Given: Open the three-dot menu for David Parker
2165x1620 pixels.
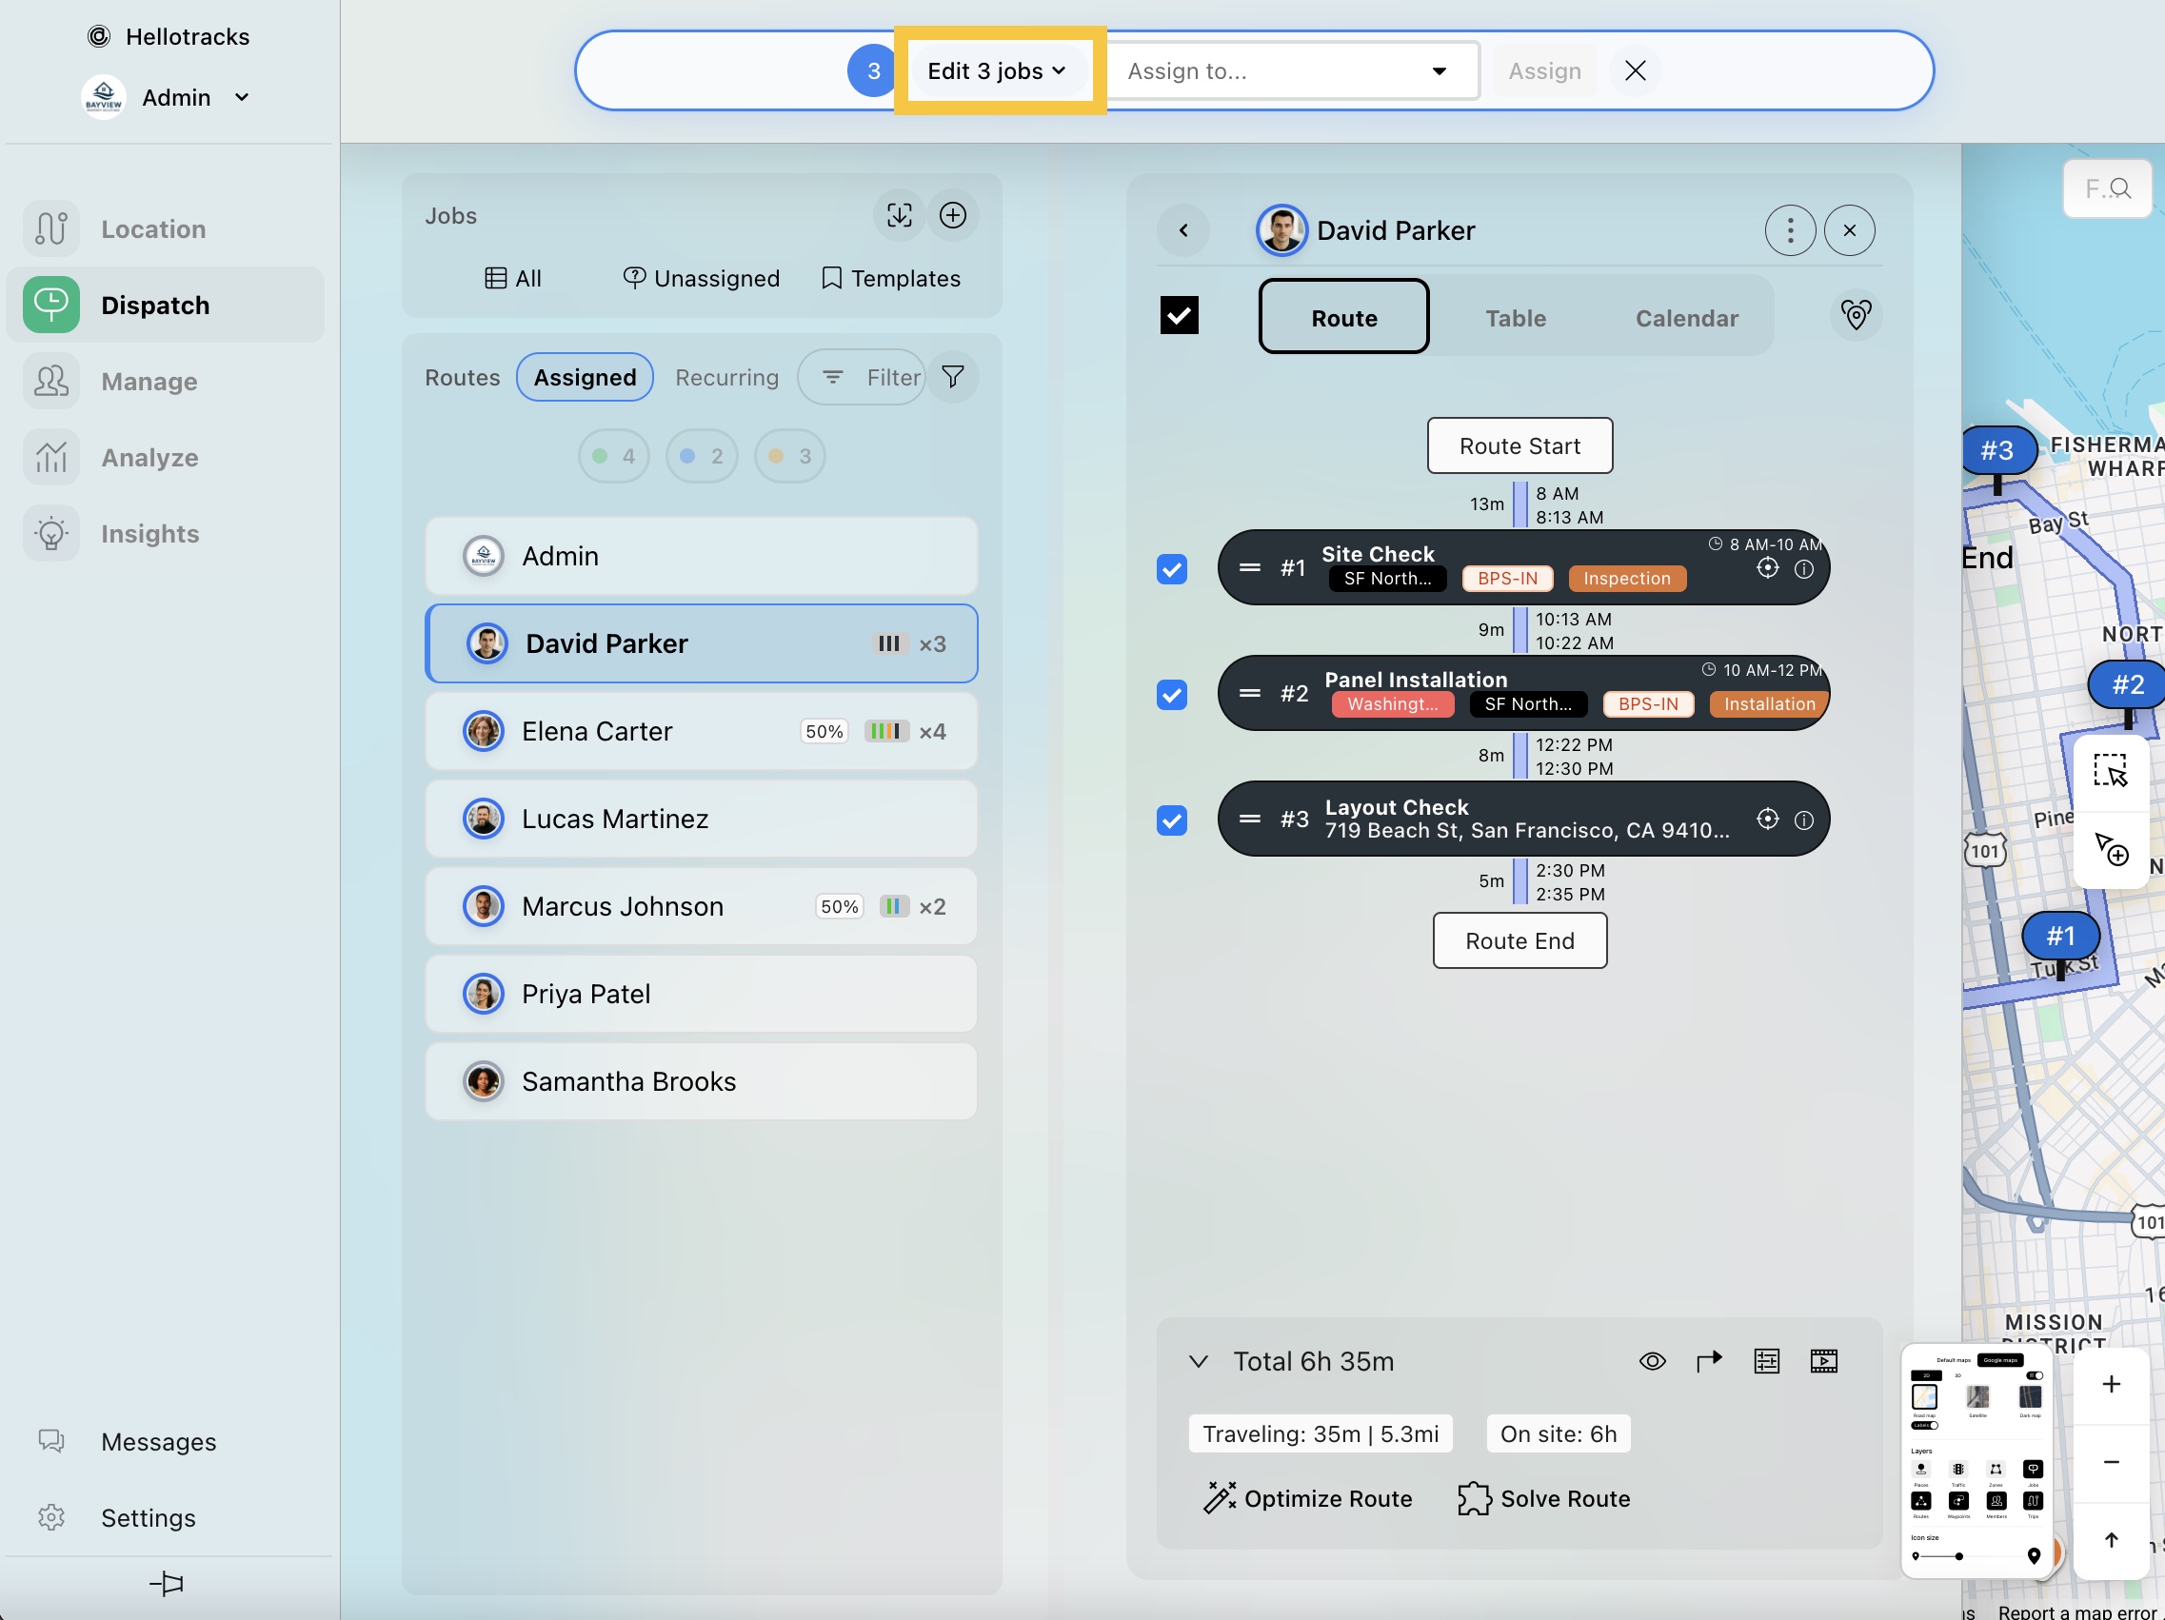Looking at the screenshot, I should point(1789,231).
